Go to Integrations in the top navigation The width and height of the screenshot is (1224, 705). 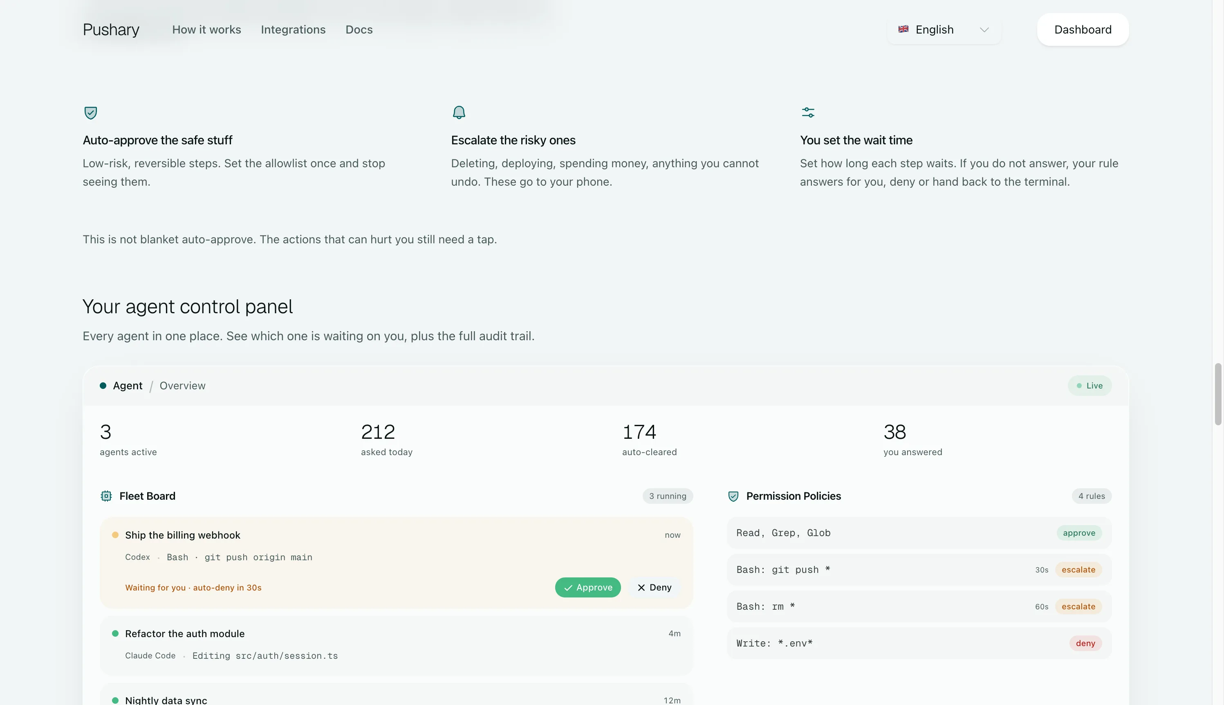293,29
